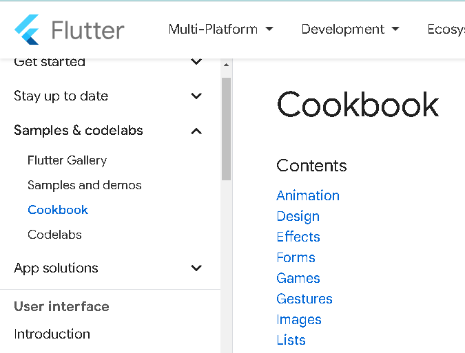Expand the Stay up to date chevron
Screen dimensions: 465x353
pos(196,96)
